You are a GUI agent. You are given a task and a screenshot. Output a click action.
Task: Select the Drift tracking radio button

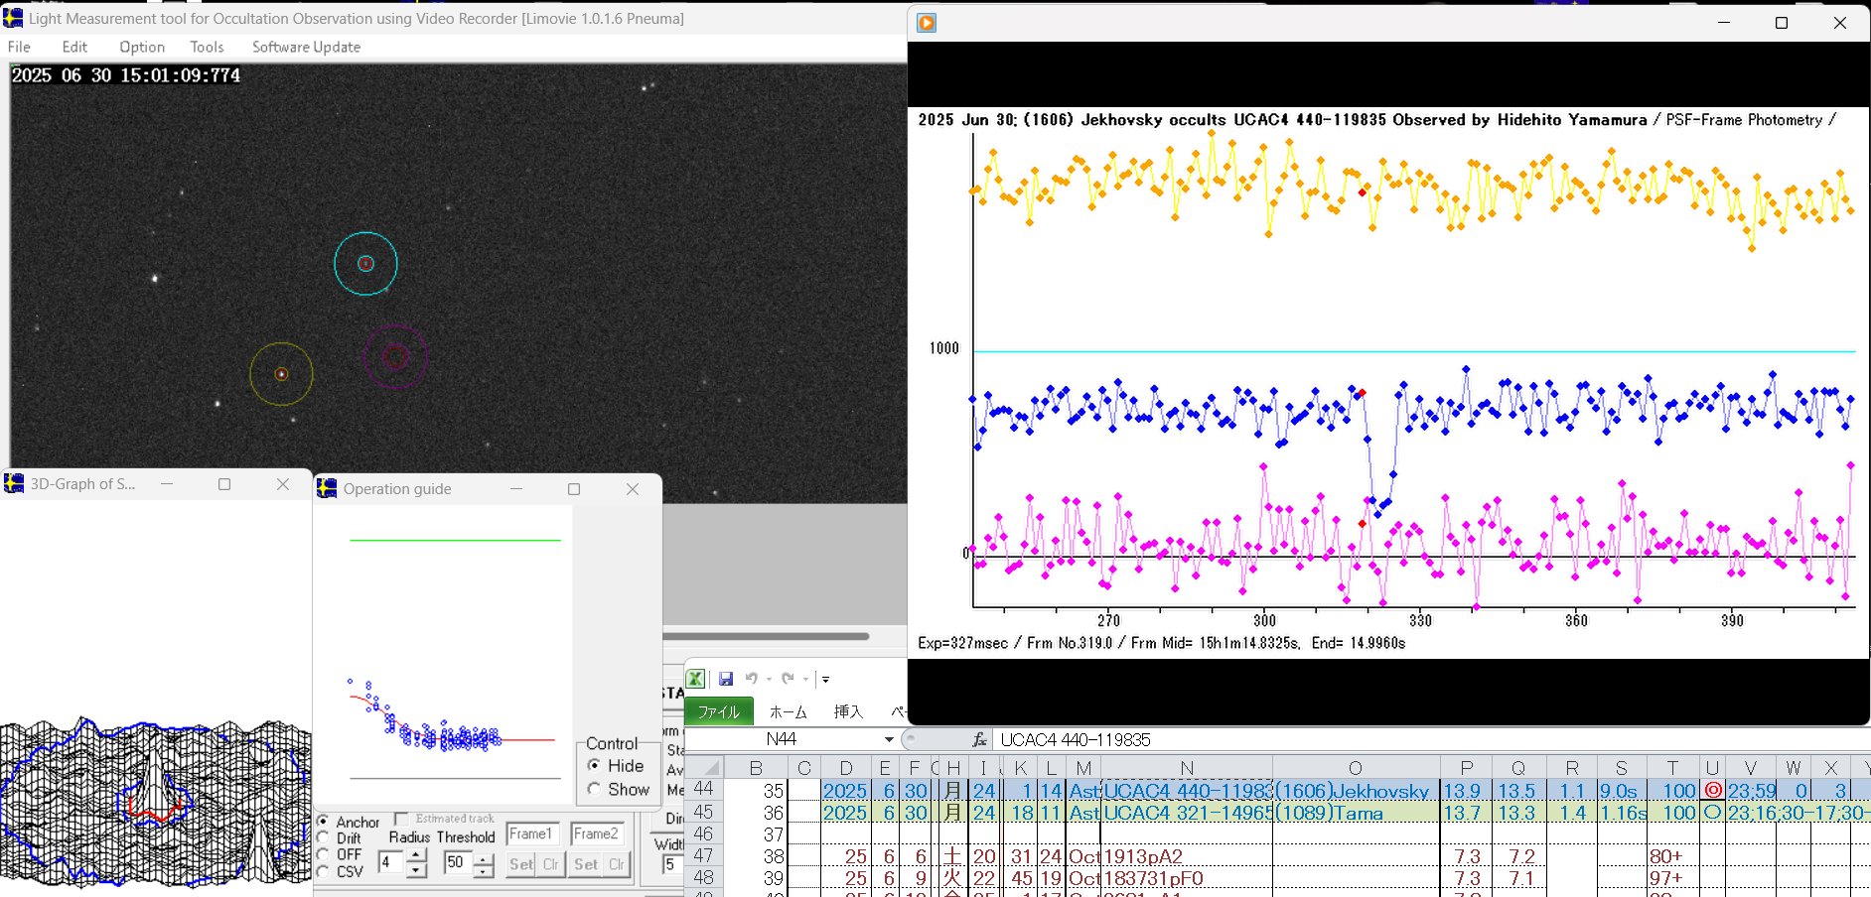pos(324,838)
